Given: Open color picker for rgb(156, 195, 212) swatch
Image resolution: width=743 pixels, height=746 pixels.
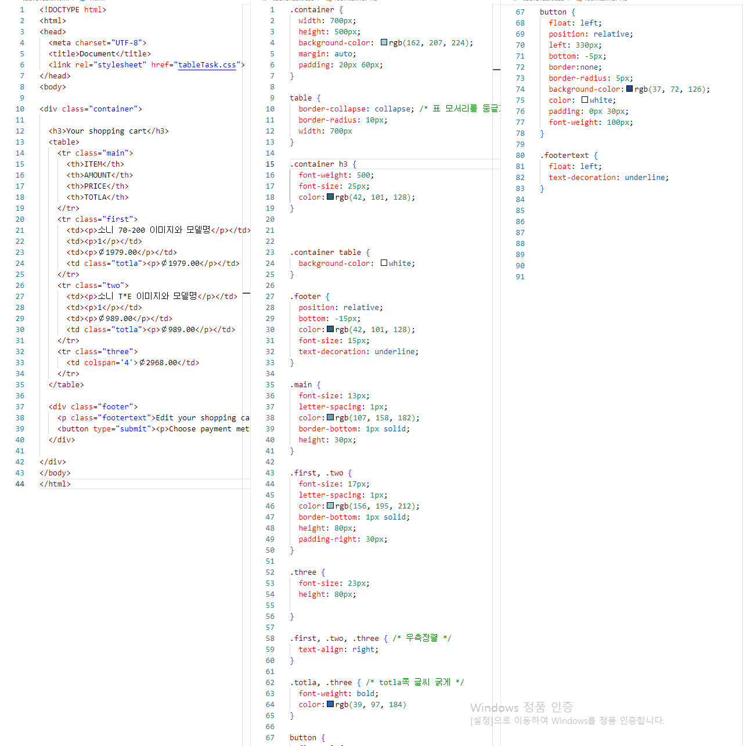Looking at the screenshot, I should (330, 506).
